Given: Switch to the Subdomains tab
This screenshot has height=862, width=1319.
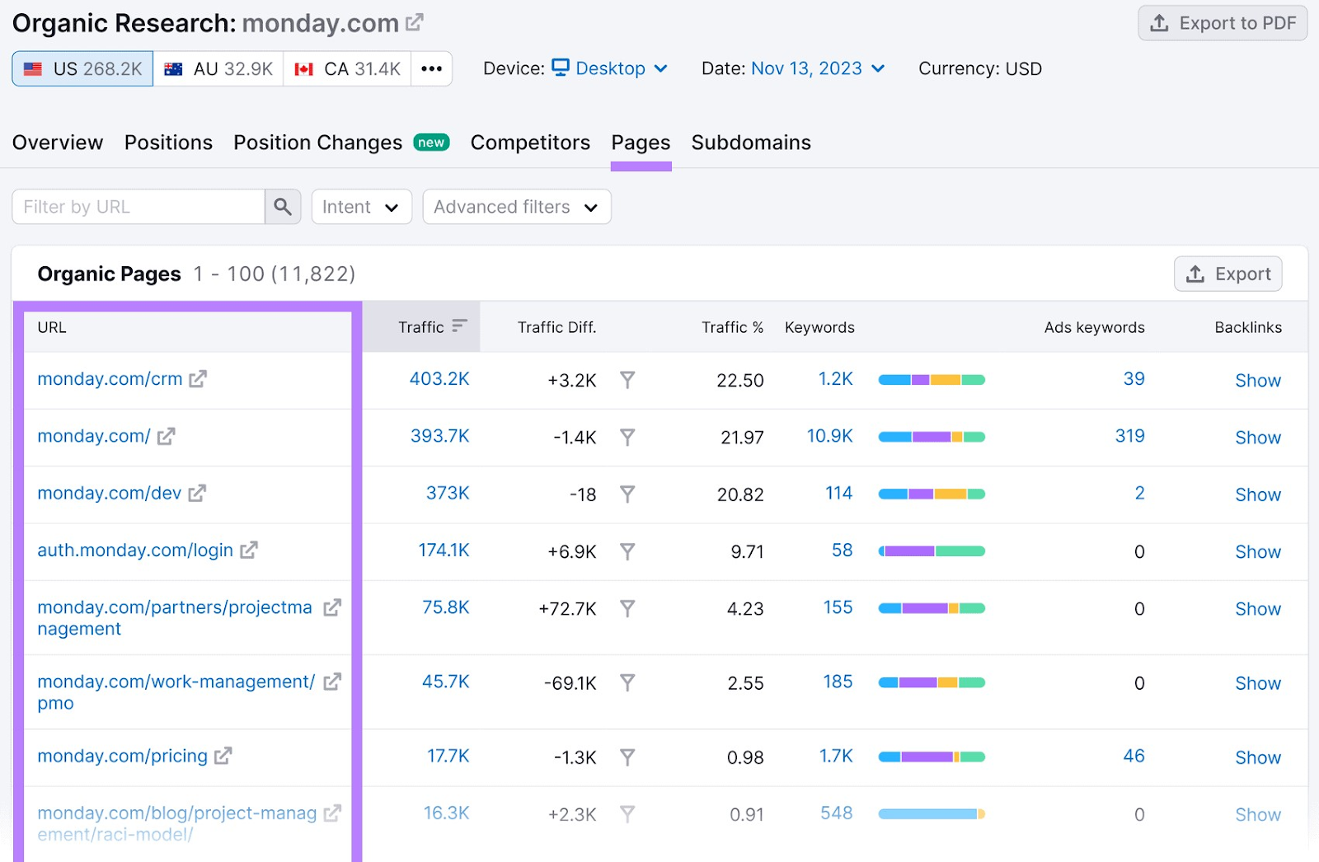Looking at the screenshot, I should click(751, 143).
